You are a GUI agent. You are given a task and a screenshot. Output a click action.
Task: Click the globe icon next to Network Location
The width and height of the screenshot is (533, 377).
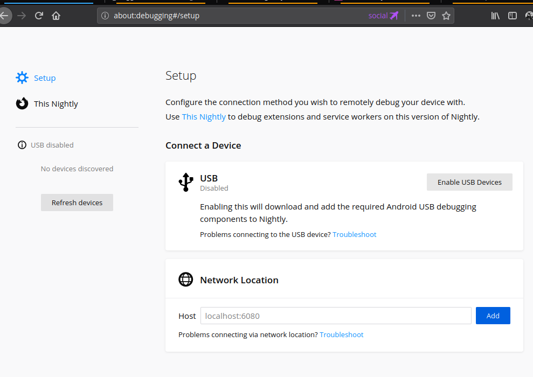click(185, 280)
